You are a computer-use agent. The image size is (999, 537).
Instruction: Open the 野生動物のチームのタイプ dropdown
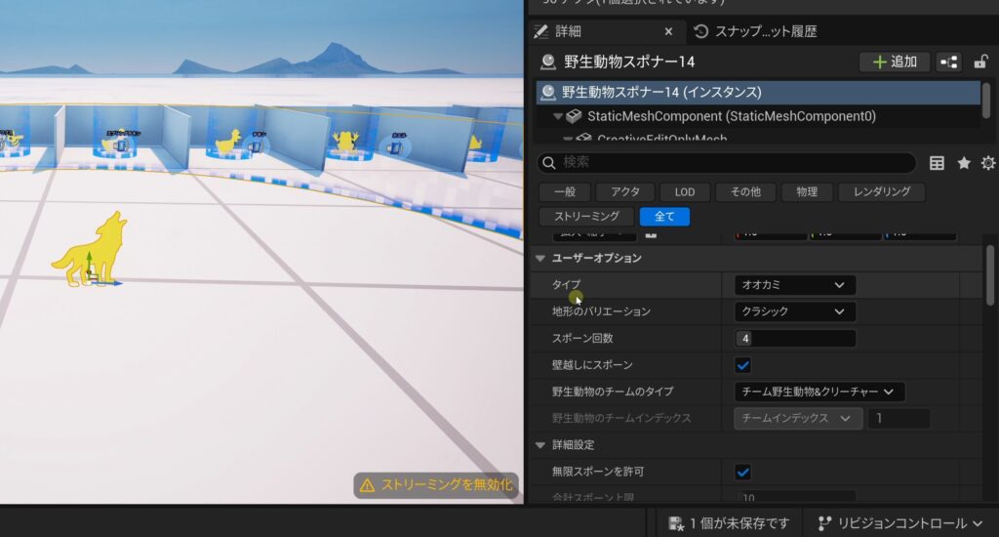click(x=819, y=392)
